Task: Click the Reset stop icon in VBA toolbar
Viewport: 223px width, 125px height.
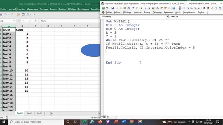Action: [x=149, y=8]
